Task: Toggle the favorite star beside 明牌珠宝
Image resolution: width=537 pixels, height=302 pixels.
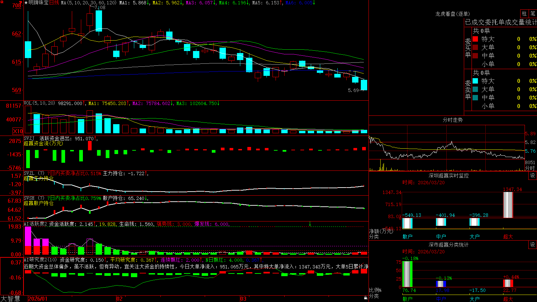Action: [x=26, y=3]
